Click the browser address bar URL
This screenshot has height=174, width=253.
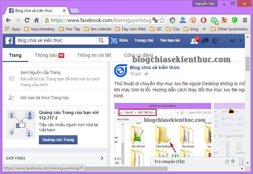pyautogui.click(x=101, y=20)
